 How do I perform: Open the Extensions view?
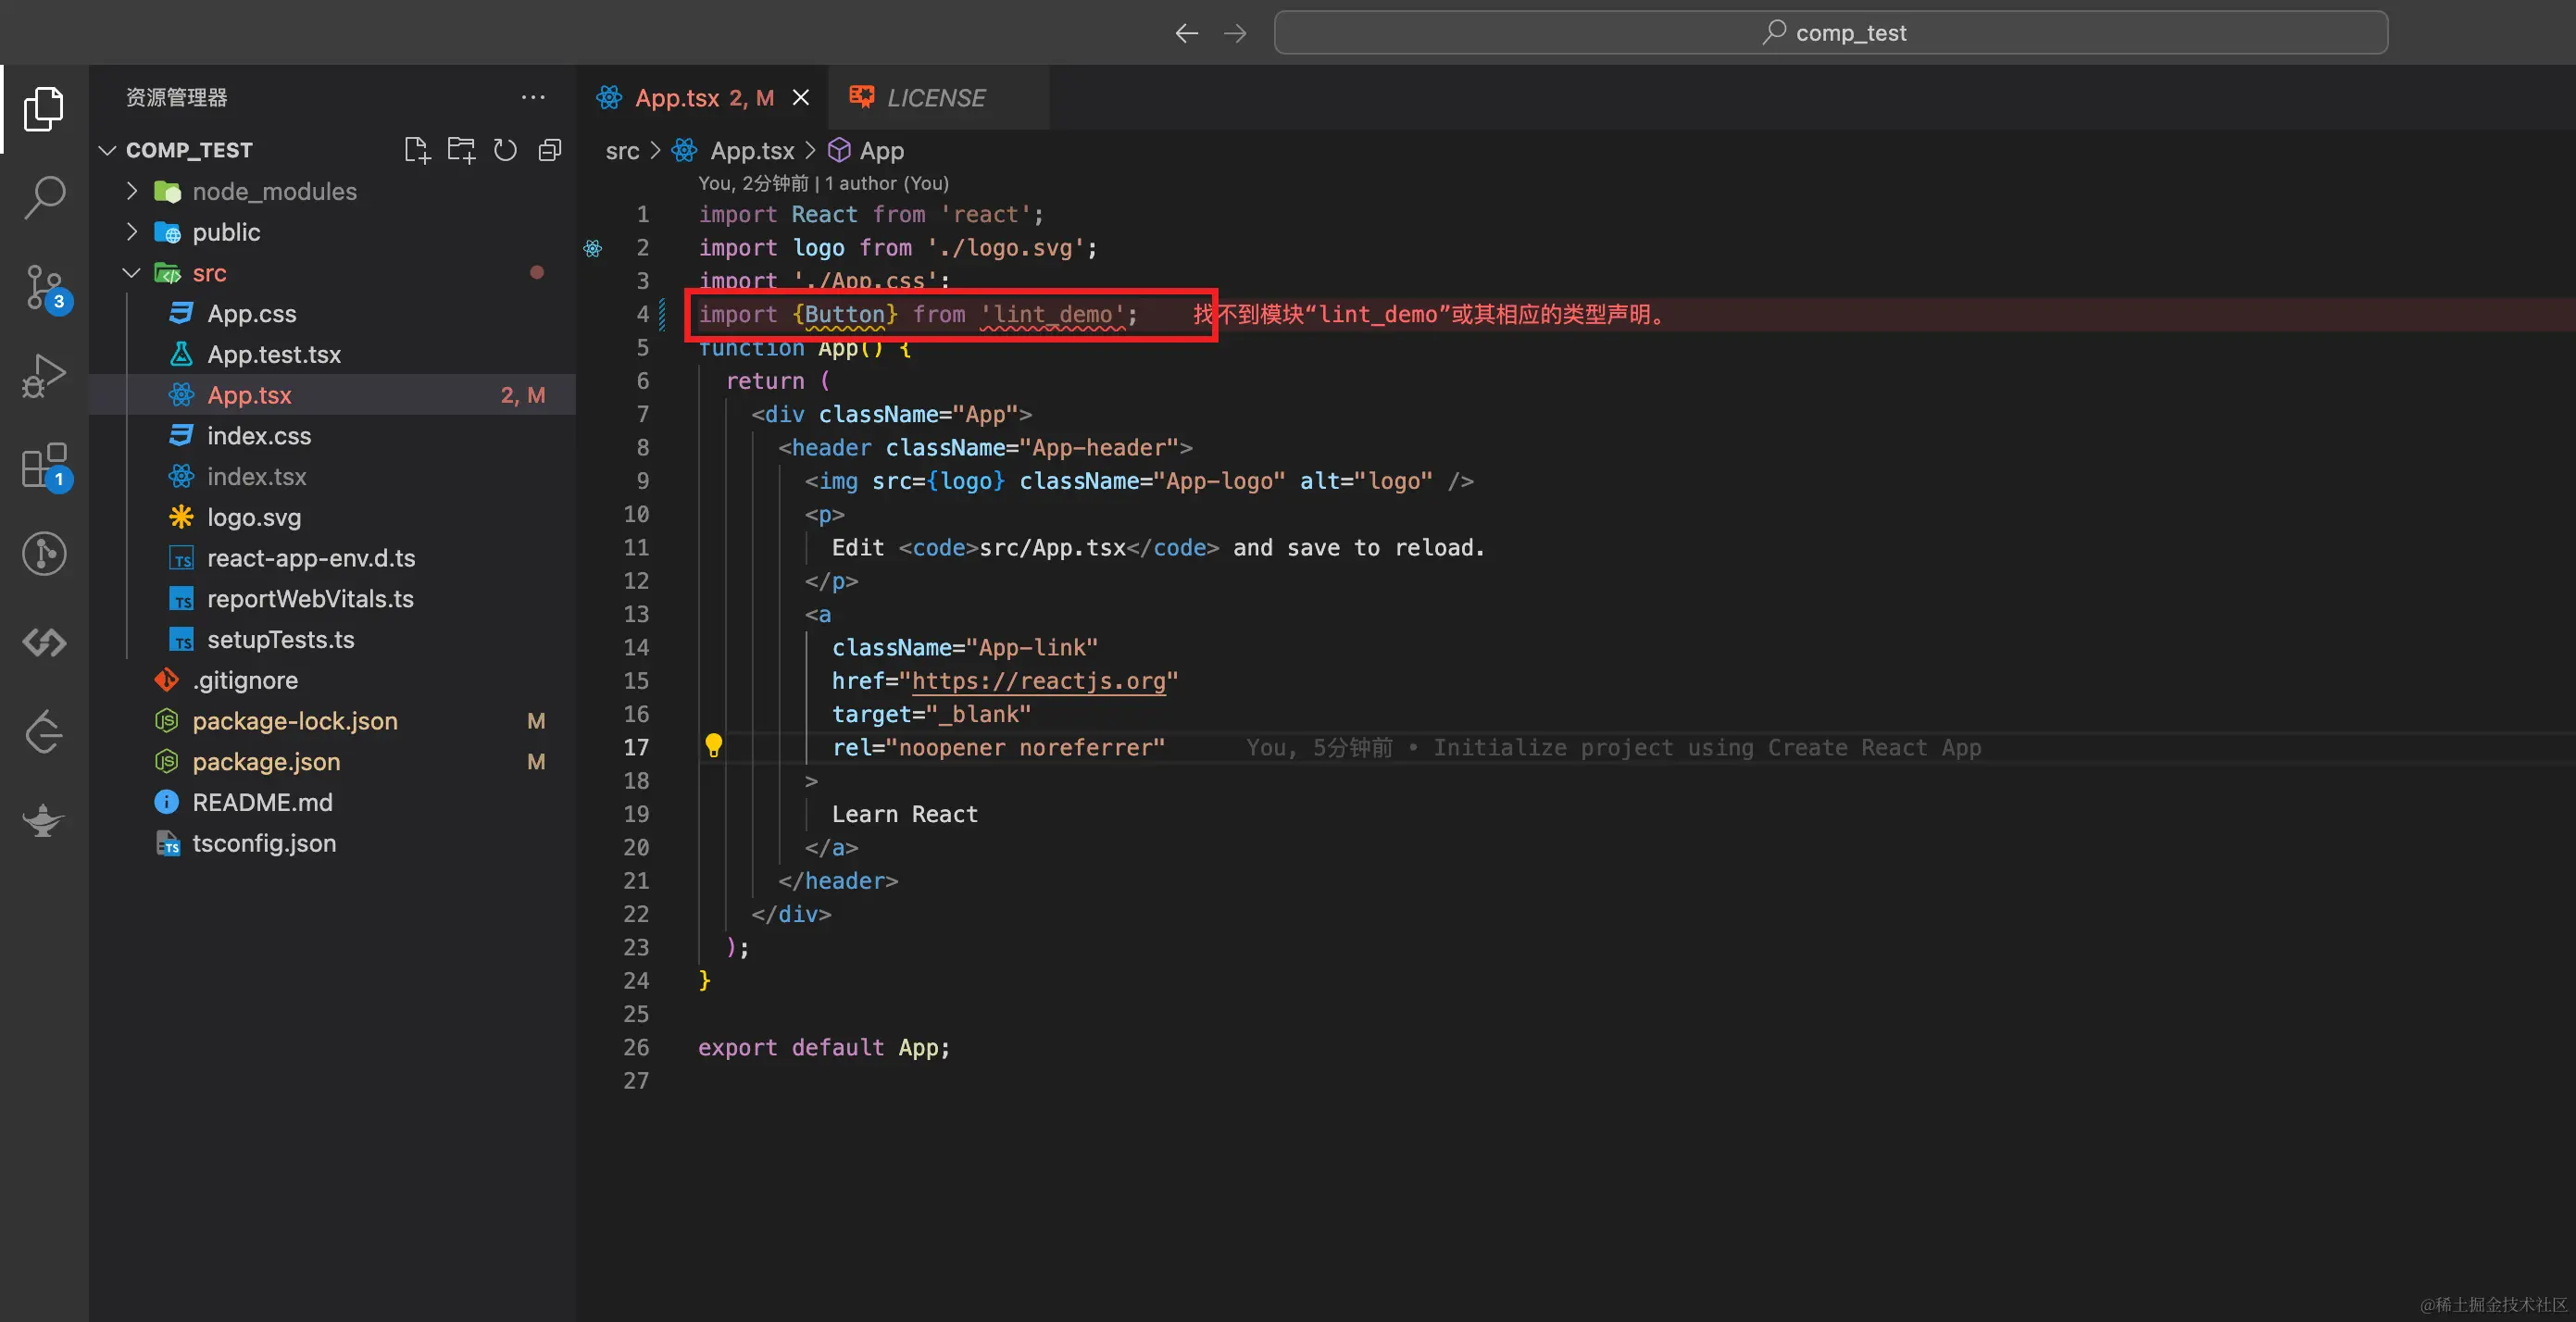(x=44, y=466)
